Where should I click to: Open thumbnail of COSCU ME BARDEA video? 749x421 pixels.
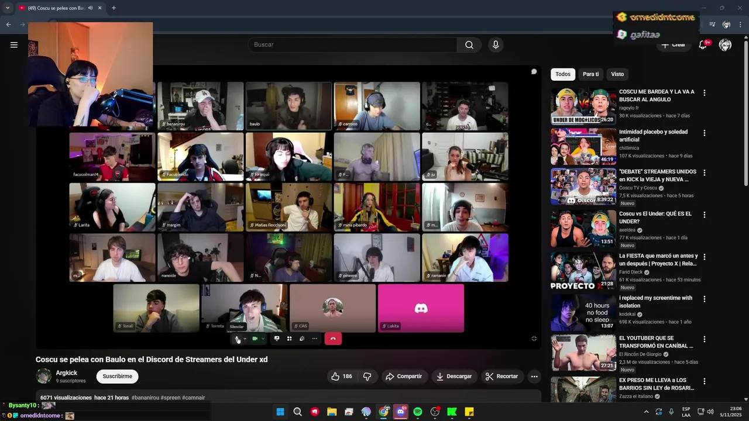coord(583,106)
